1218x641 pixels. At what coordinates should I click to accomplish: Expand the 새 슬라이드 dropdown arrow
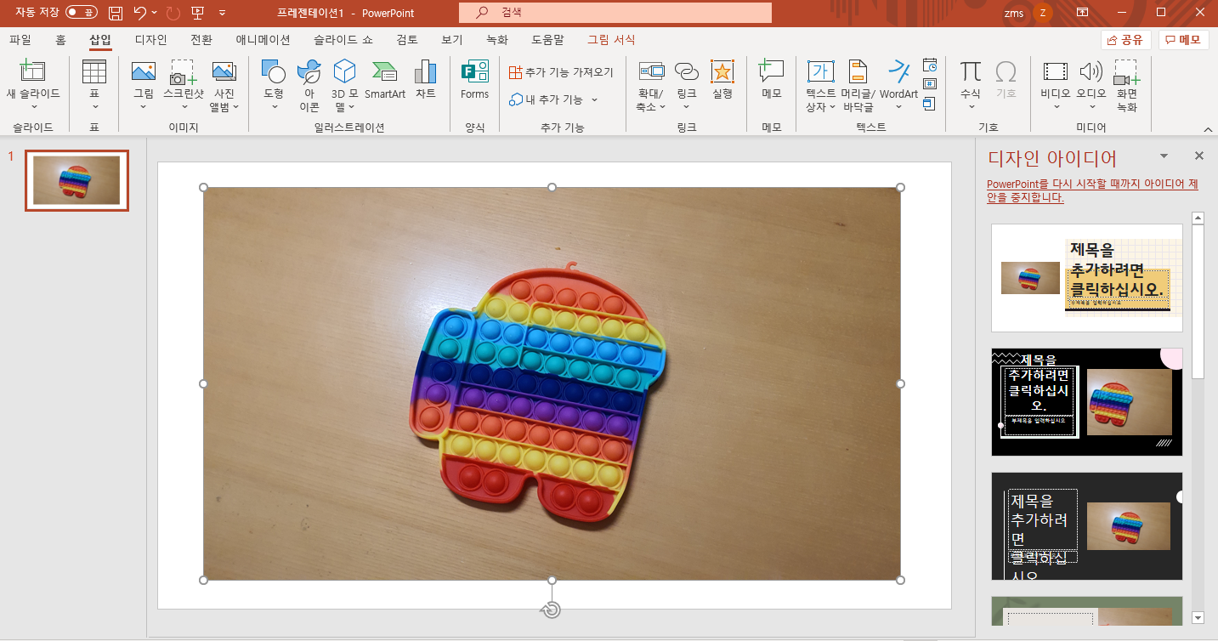(x=34, y=107)
